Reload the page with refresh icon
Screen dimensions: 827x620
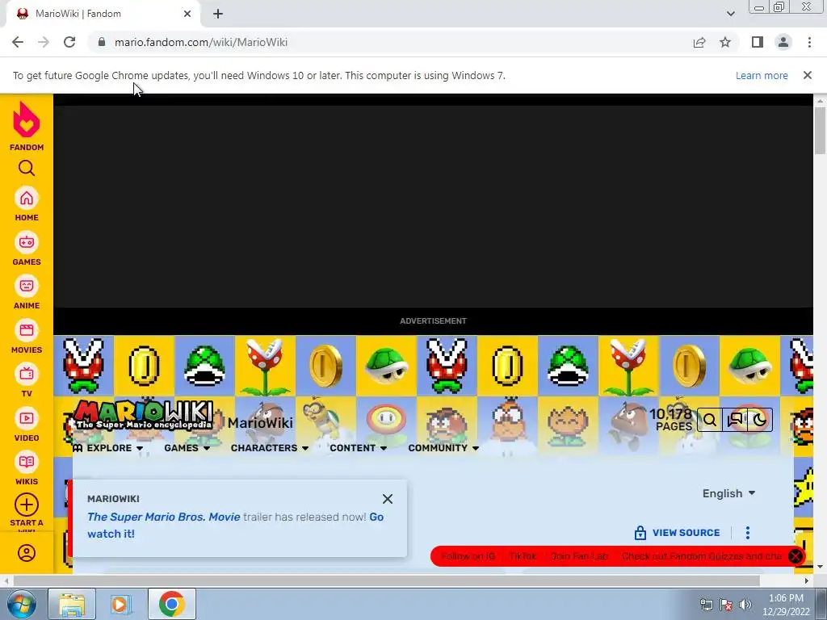69,42
